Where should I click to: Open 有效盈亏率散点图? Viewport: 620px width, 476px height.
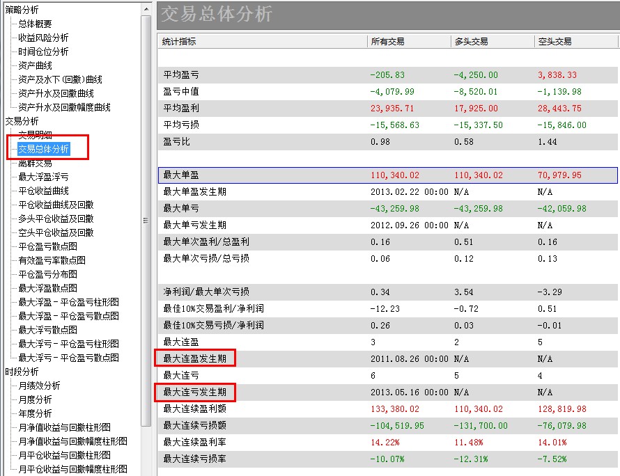pos(52,260)
